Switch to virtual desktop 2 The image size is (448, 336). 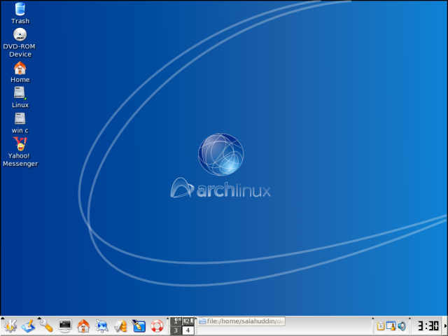(188, 321)
